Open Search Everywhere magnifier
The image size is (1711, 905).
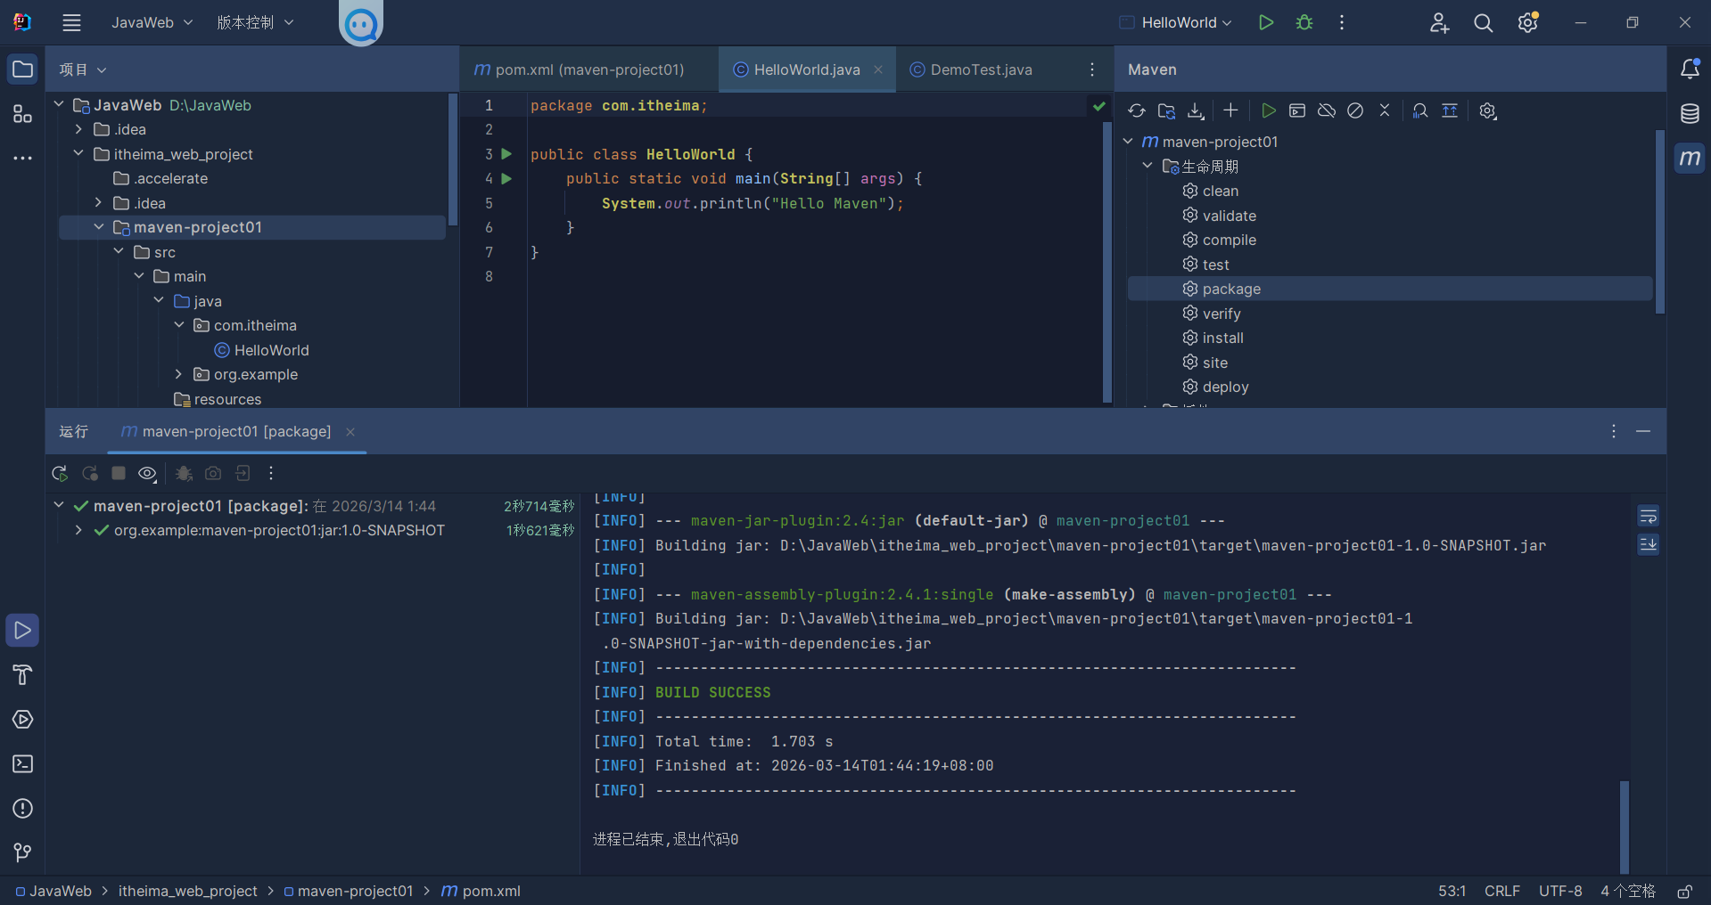pyautogui.click(x=1483, y=23)
